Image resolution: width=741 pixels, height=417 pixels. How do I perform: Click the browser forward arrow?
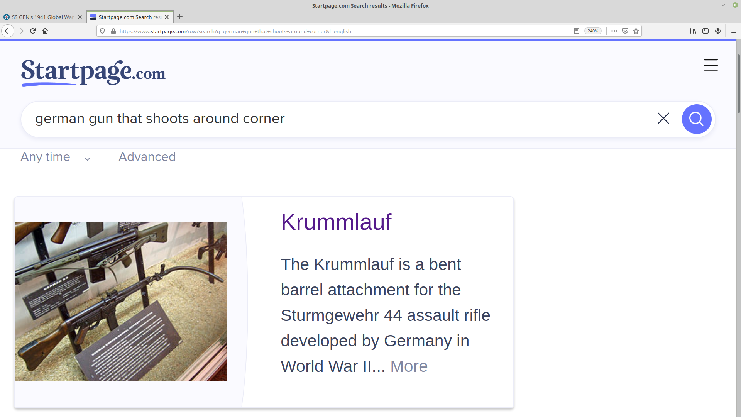click(20, 31)
